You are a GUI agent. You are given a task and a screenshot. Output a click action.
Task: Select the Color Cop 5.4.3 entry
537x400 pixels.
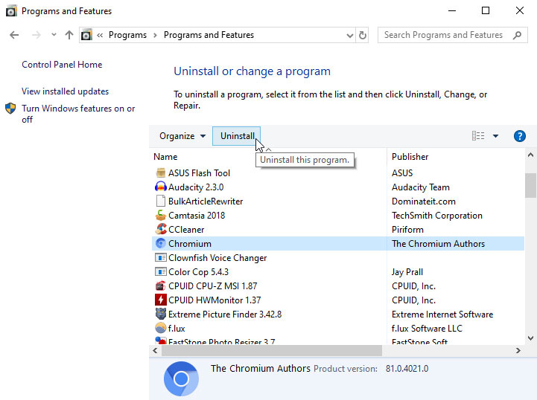tap(198, 272)
